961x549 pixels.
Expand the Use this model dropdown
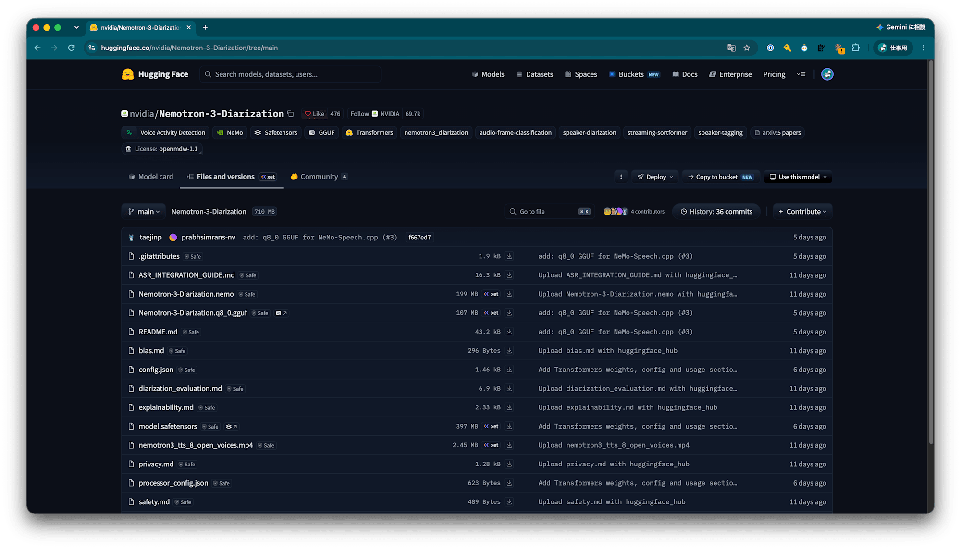click(798, 177)
